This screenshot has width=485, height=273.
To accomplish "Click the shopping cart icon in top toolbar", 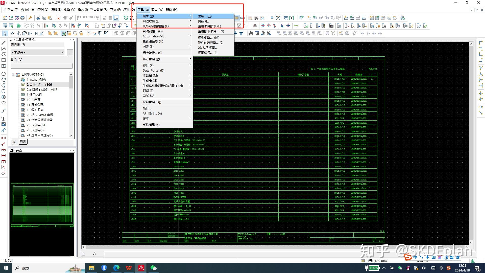I will [x=286, y=18].
